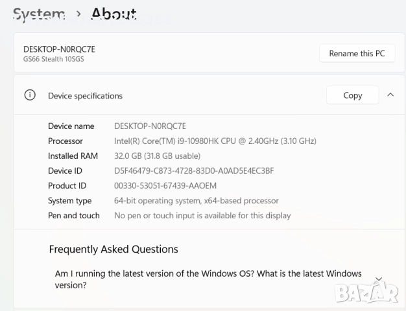Select the 32.0 GB installed RAM value
The width and height of the screenshot is (406, 311).
[x=158, y=156]
